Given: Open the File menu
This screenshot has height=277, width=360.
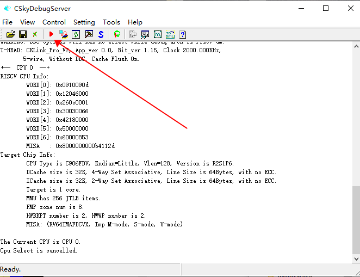Looking at the screenshot, I should coord(8,22).
